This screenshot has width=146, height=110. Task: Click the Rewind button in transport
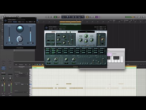pos(47,17)
